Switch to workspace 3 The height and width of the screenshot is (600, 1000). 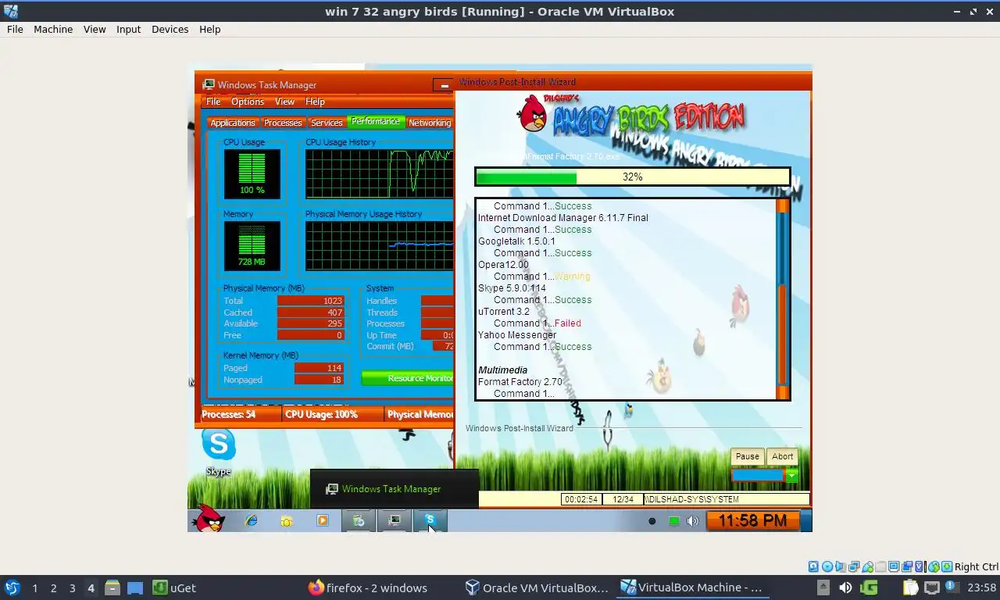72,587
